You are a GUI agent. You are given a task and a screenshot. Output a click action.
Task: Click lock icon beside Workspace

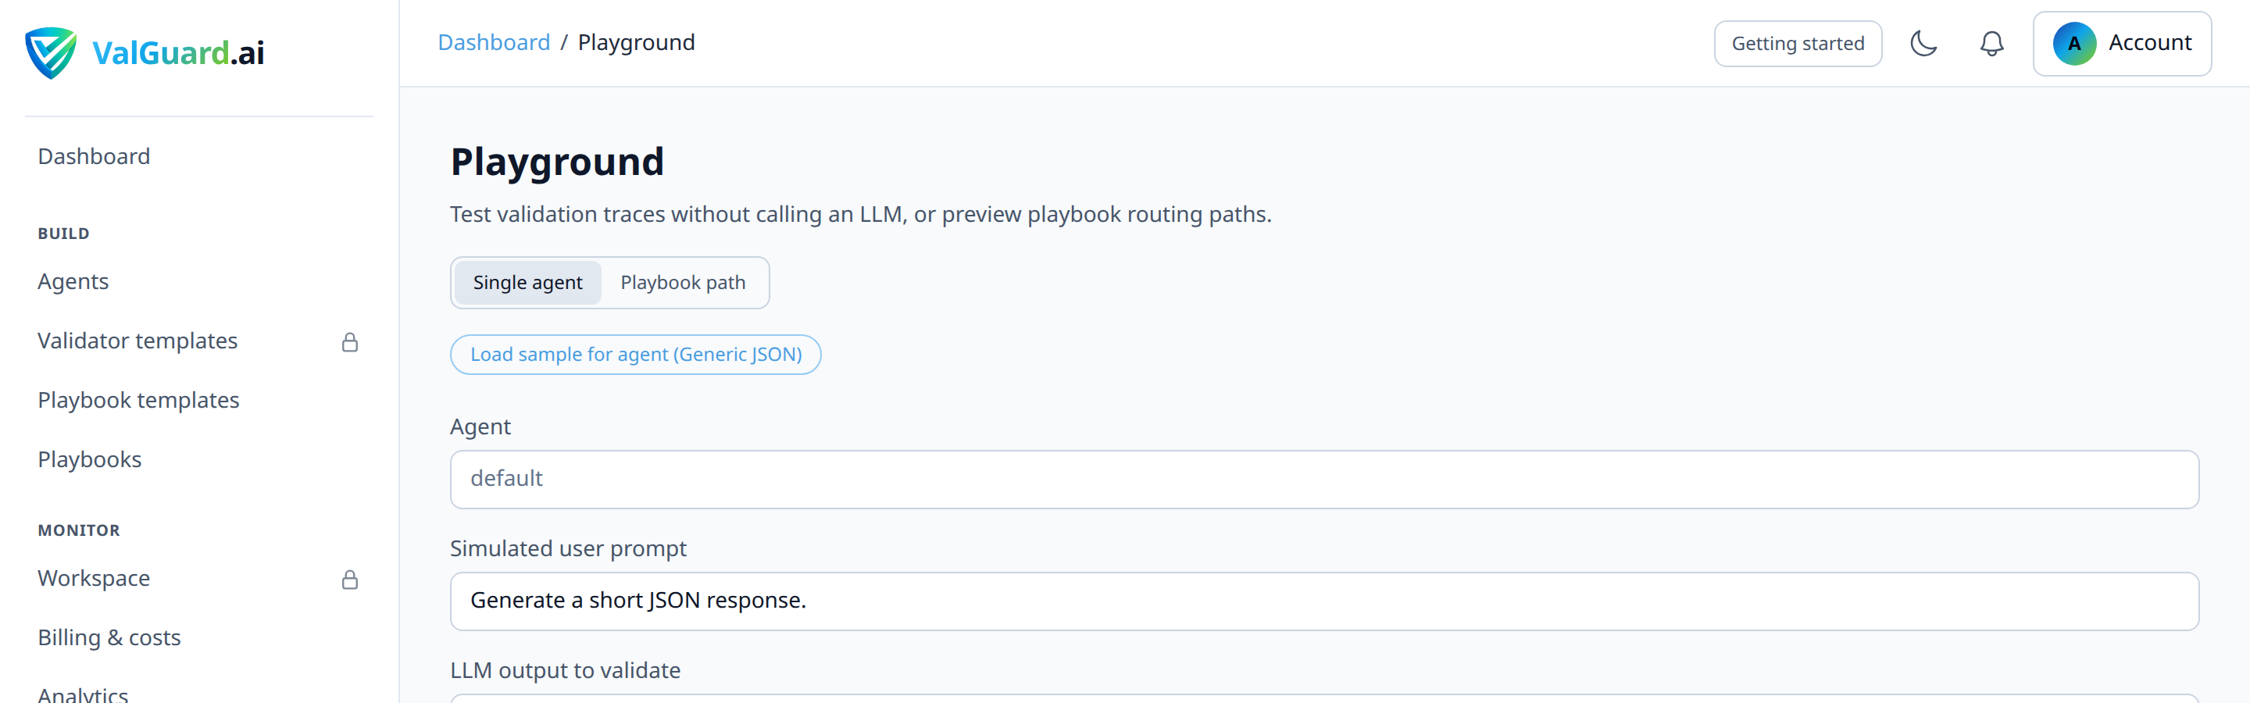point(350,580)
